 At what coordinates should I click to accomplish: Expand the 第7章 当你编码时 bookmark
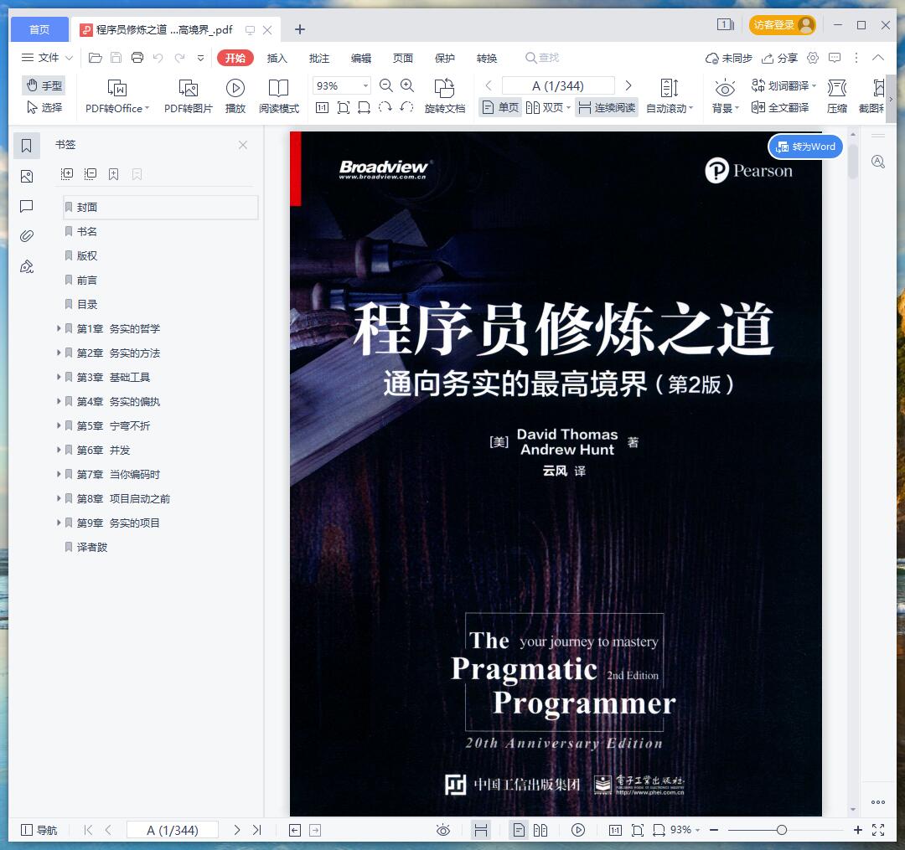[x=59, y=474]
